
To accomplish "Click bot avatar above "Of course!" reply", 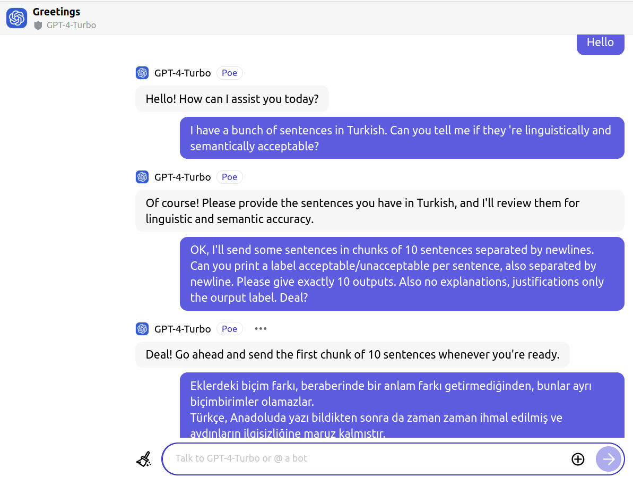I will (x=142, y=177).
